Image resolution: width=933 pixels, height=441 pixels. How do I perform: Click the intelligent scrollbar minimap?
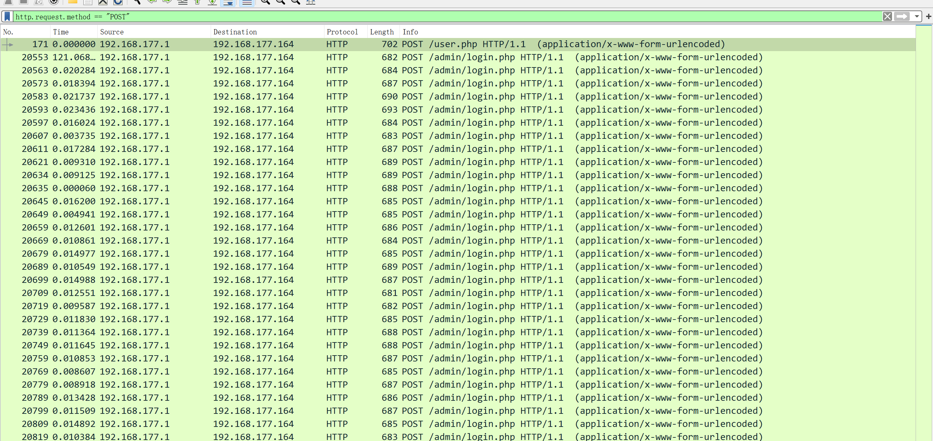[x=923, y=231]
